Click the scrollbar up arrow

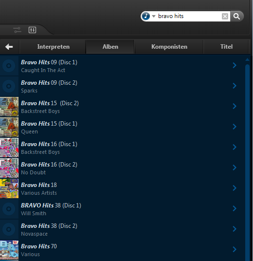pos(247,59)
